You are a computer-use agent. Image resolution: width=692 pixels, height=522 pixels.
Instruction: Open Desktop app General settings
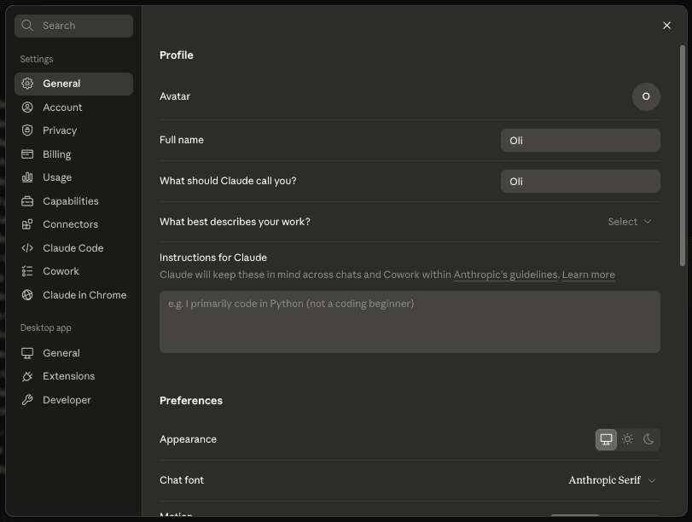coord(73,353)
